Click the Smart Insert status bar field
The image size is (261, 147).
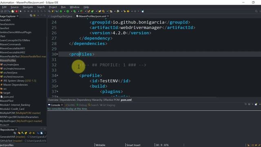click(133, 145)
